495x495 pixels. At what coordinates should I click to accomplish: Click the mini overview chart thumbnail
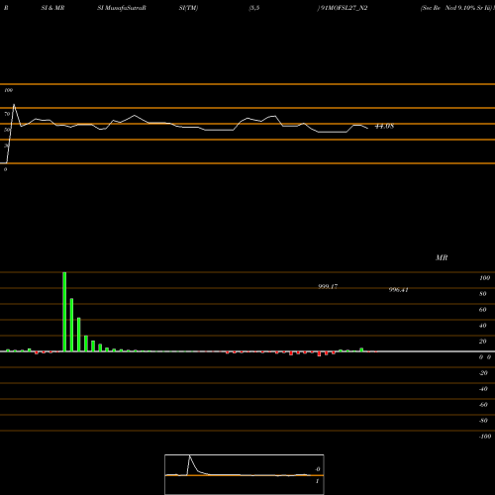(x=245, y=474)
